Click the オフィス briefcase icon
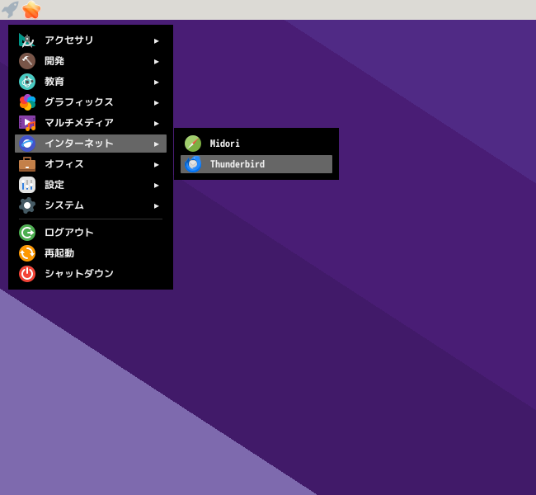Image resolution: width=536 pixels, height=495 pixels. point(27,164)
